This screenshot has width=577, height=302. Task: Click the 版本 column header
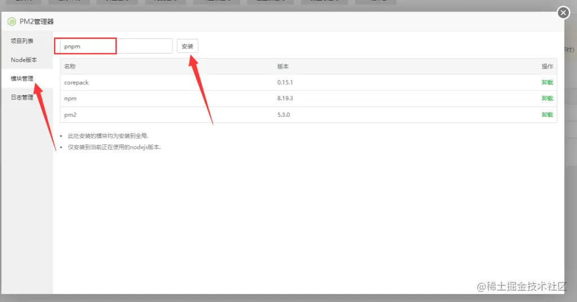283,66
